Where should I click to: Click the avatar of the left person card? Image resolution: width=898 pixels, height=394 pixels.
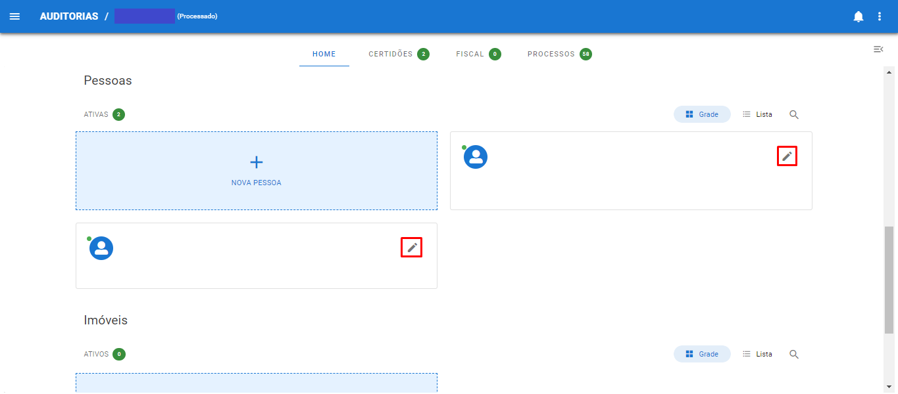(x=101, y=248)
